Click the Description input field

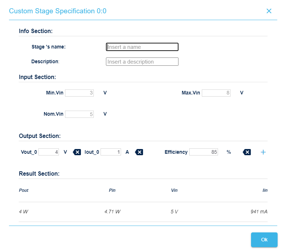click(x=142, y=62)
